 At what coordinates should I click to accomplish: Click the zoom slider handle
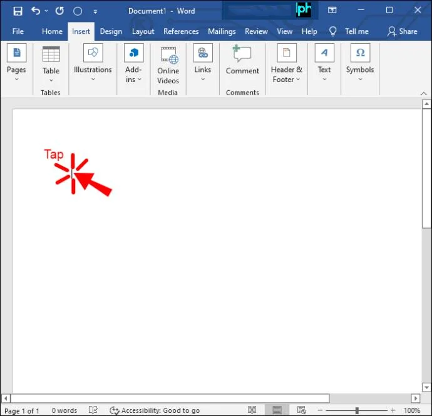pos(357,410)
